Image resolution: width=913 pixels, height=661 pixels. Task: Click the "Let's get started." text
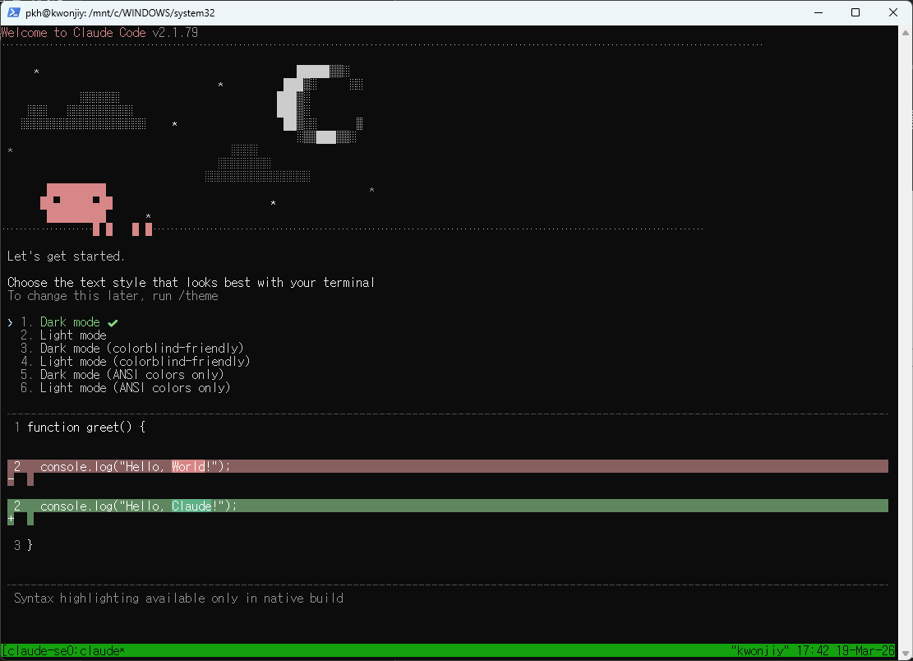click(x=66, y=257)
